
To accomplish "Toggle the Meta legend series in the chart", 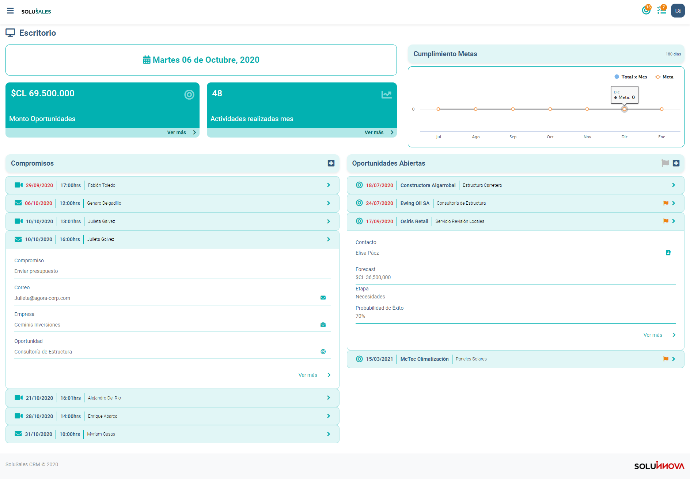I will (x=664, y=77).
